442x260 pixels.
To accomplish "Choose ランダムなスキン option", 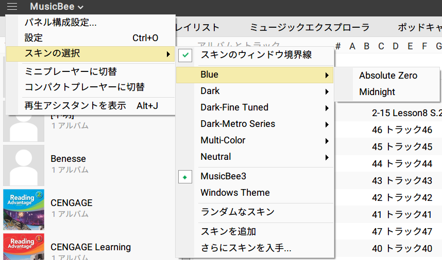I will (x=255, y=212).
